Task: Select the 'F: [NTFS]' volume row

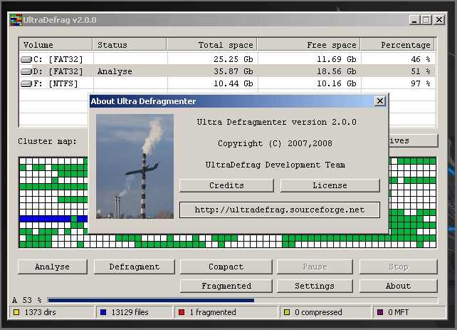Action: coord(227,83)
